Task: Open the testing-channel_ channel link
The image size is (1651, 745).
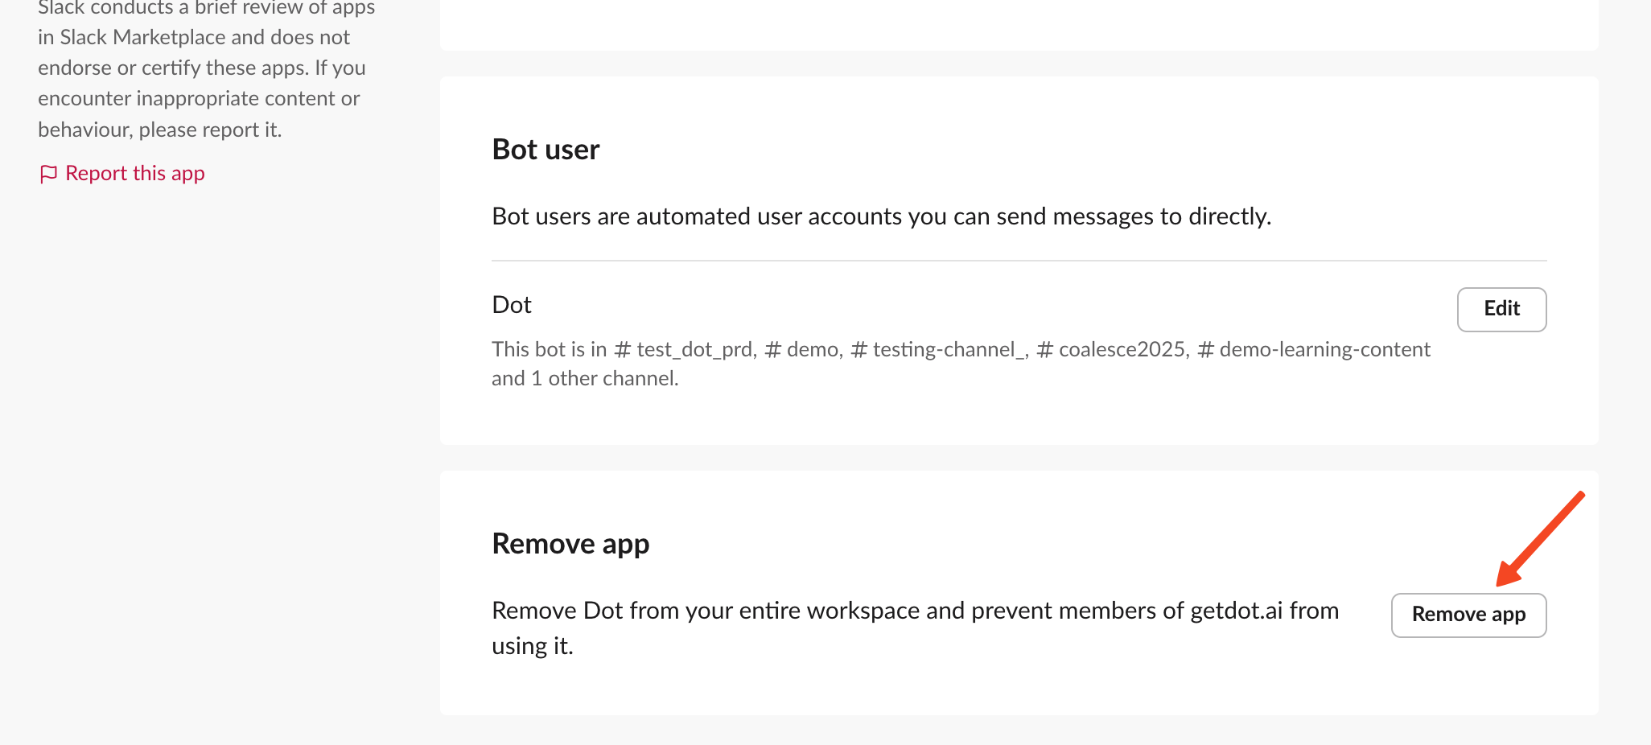Action: pyautogui.click(x=949, y=349)
